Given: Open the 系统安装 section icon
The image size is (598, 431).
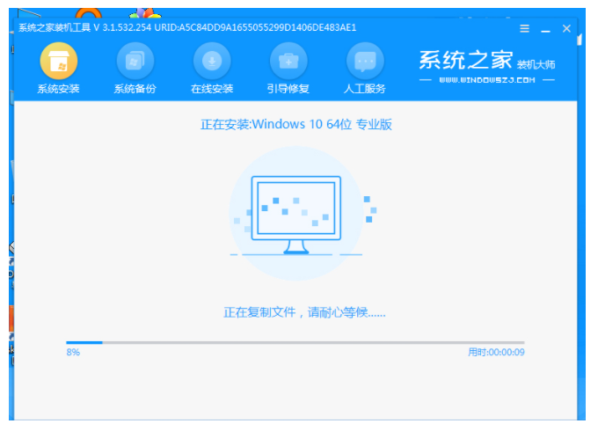Looking at the screenshot, I should point(58,61).
